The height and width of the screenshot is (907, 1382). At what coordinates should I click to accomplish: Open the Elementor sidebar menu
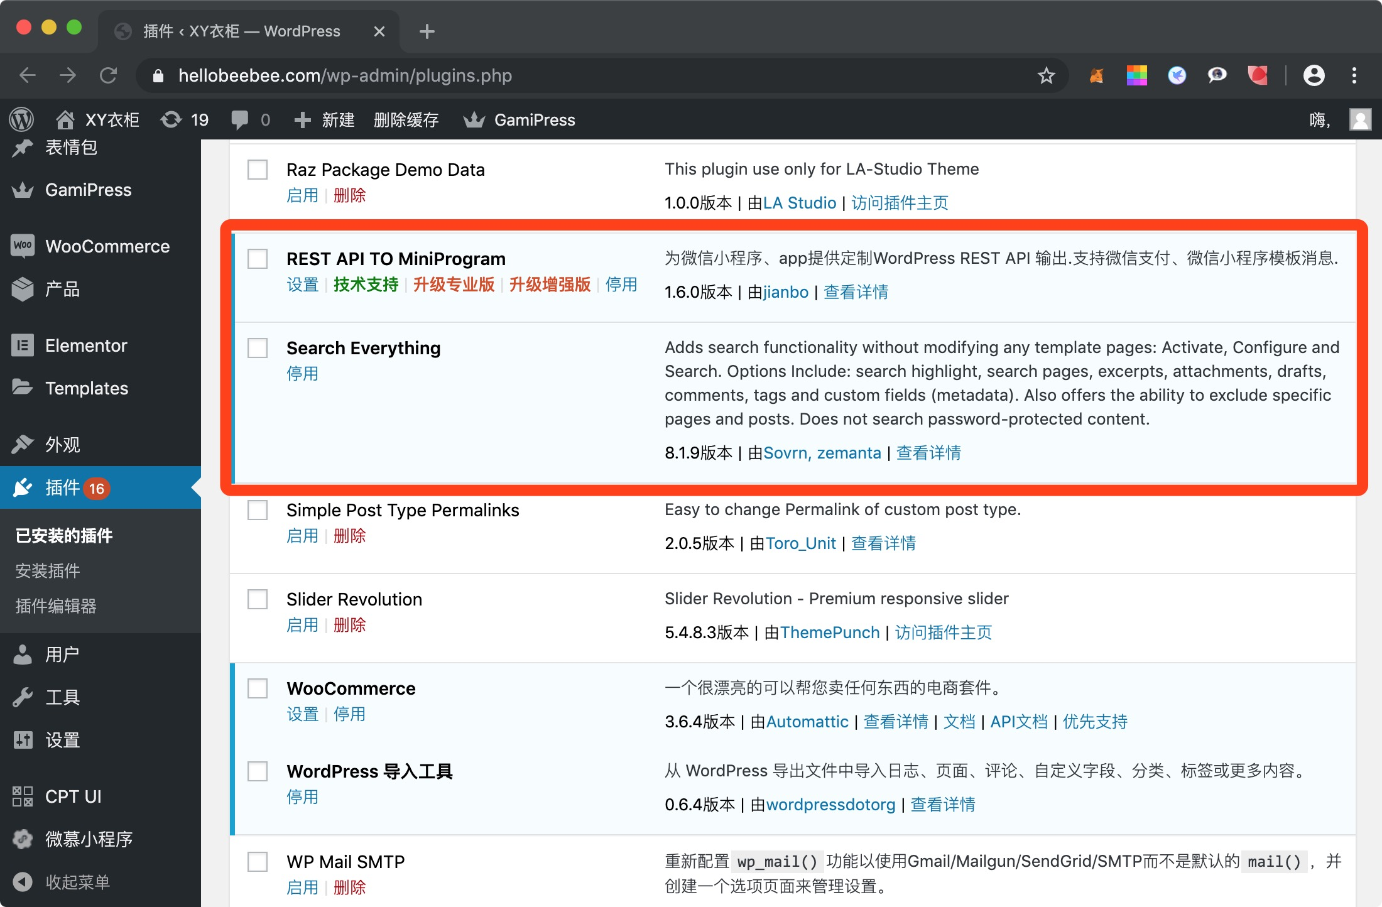[86, 345]
